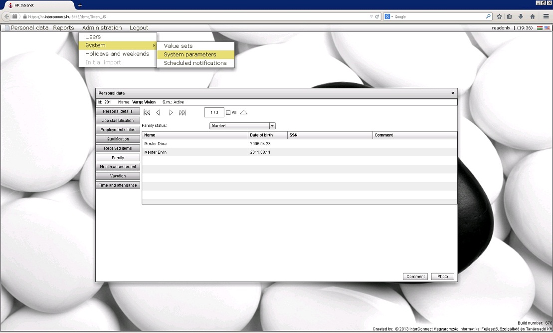Open the Employment status section

[x=118, y=130]
